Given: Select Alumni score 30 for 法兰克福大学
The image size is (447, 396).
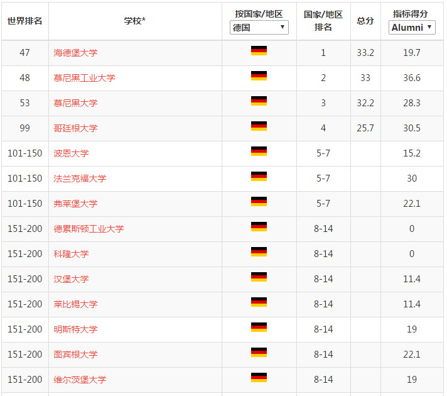Looking at the screenshot, I should (x=412, y=179).
